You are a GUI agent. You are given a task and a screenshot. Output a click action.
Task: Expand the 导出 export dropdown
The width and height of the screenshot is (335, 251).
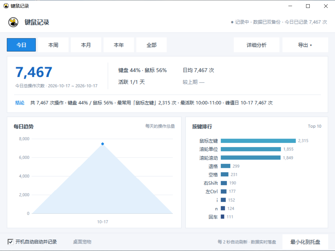point(305,45)
